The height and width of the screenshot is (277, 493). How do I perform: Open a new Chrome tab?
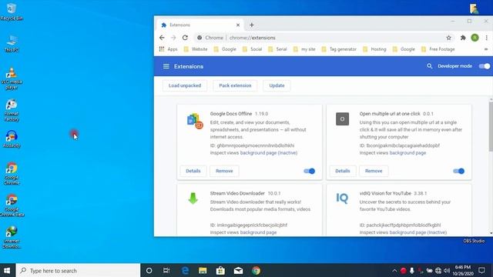252,25
